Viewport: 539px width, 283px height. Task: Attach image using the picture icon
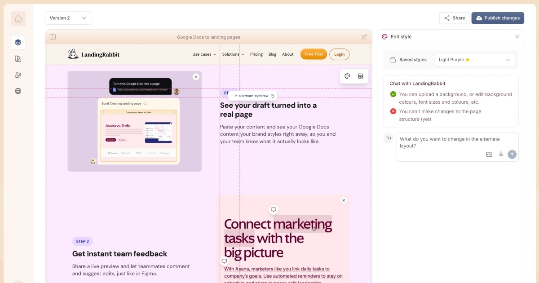489,154
